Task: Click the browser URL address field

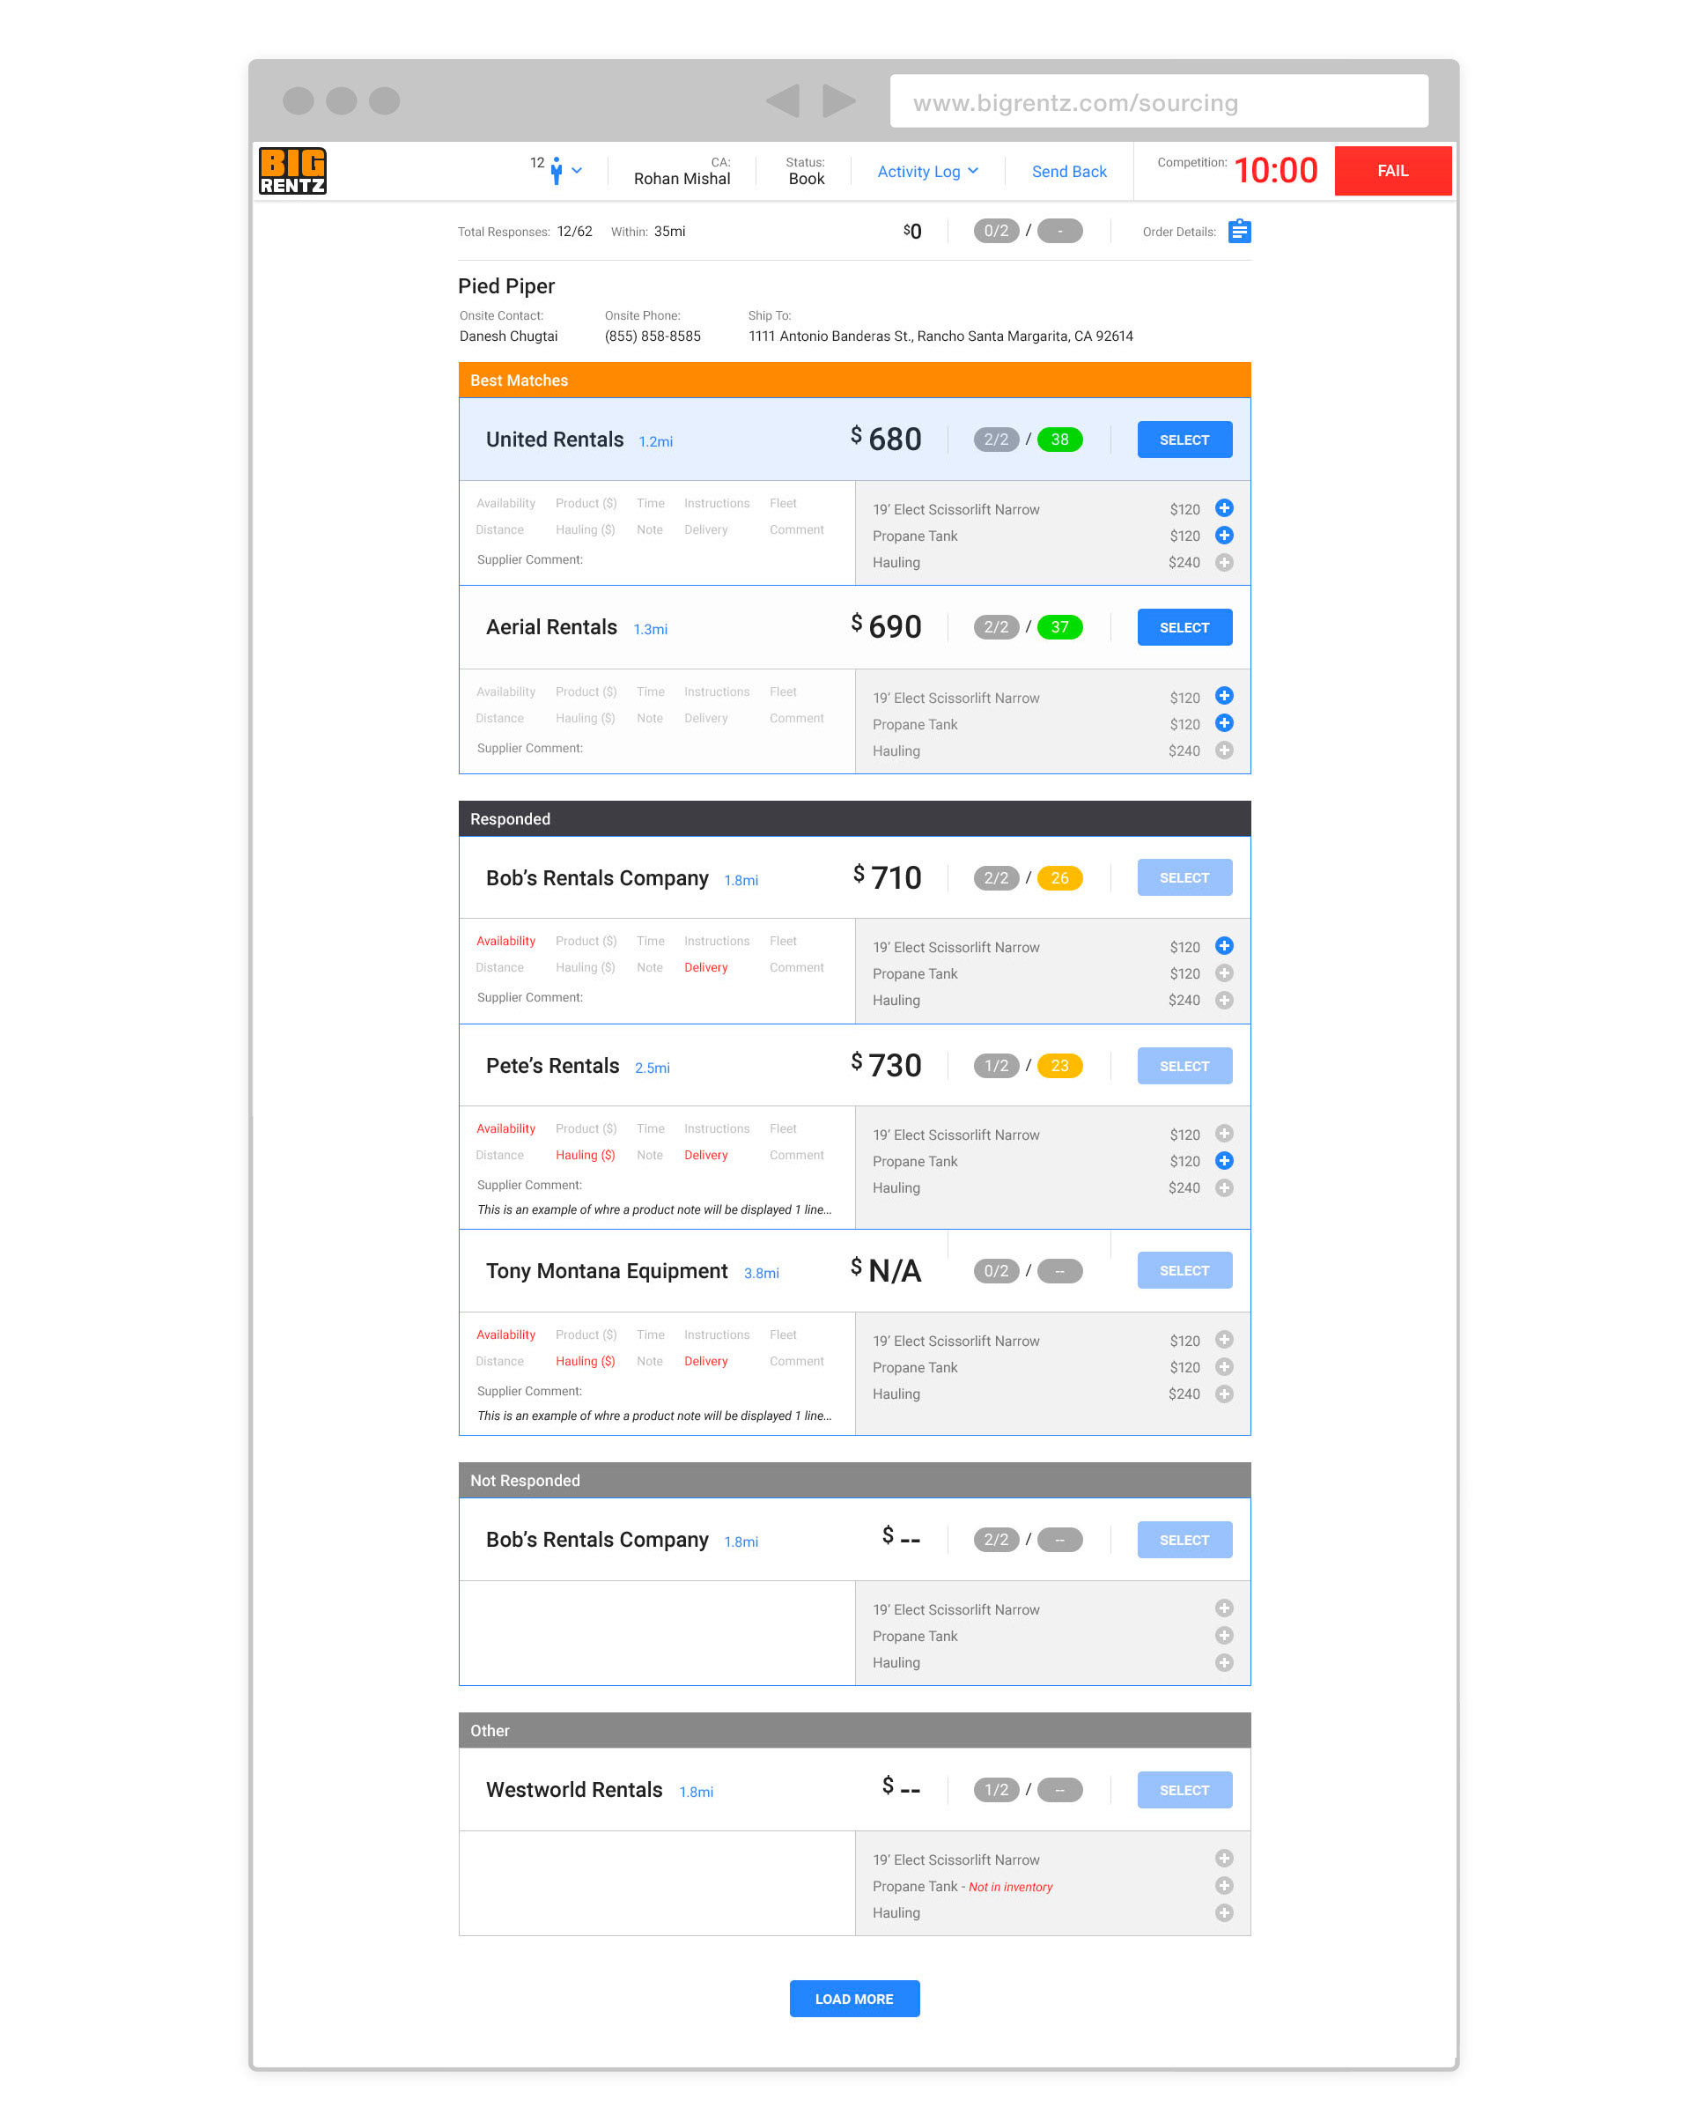Action: pyautogui.click(x=1159, y=101)
